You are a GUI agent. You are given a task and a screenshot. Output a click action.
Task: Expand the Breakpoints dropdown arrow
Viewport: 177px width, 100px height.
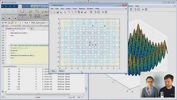click(22, 17)
